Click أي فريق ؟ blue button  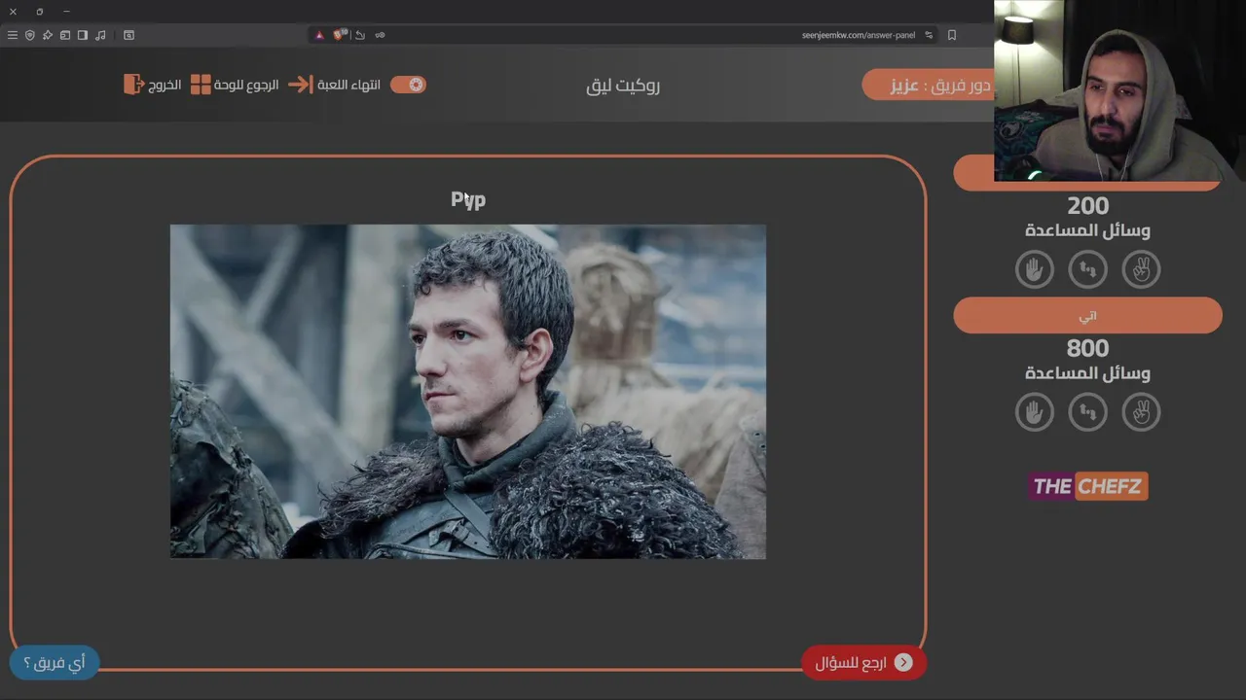(x=55, y=662)
